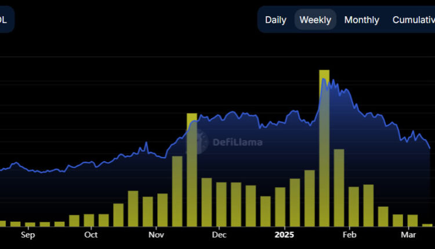Click the DefiLlama watermark text
The width and height of the screenshot is (435, 249).
tap(237, 142)
